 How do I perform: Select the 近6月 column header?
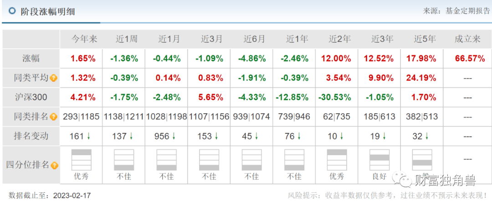click(254, 39)
